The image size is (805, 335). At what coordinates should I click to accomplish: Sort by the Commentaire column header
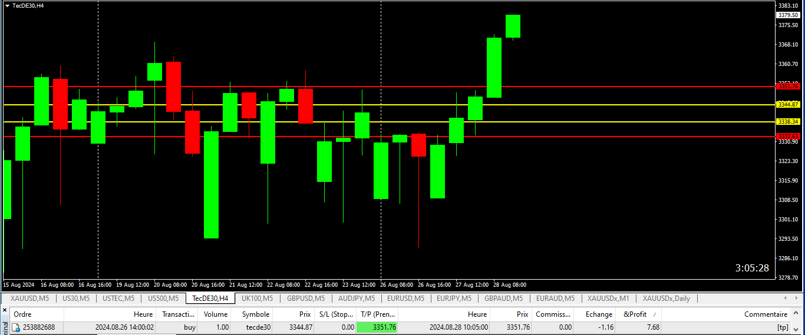point(727,314)
